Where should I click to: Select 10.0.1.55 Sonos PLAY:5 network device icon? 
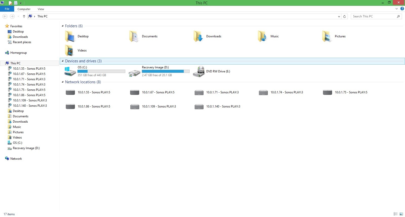point(70,92)
